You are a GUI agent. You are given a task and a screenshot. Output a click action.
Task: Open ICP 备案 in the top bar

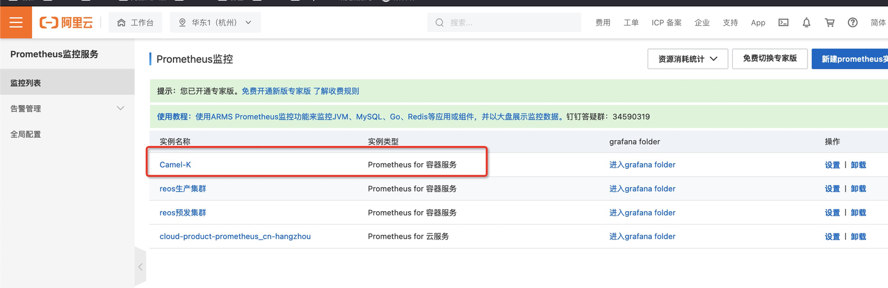[x=667, y=22]
